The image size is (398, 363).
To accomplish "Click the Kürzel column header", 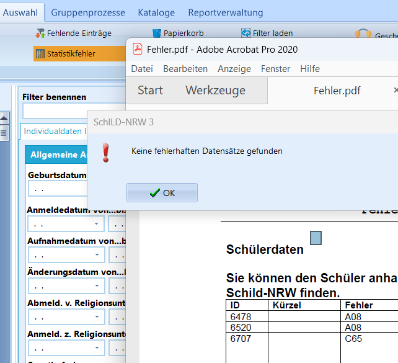I will (x=304, y=305).
